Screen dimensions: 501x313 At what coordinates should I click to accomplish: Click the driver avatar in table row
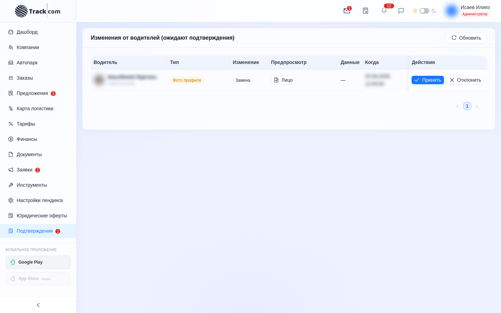[x=99, y=80]
